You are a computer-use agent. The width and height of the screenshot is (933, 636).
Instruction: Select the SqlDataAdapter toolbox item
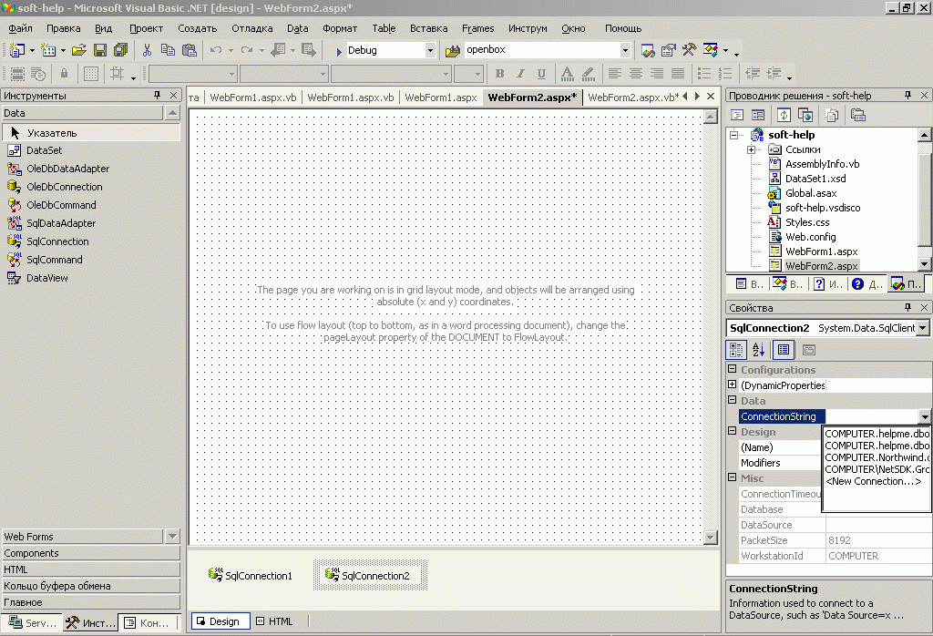(61, 223)
